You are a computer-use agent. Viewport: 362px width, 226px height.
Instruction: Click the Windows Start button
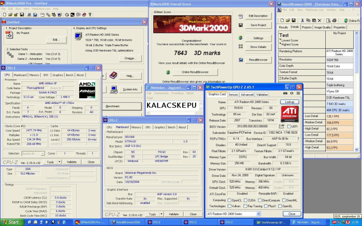[x=12, y=222]
